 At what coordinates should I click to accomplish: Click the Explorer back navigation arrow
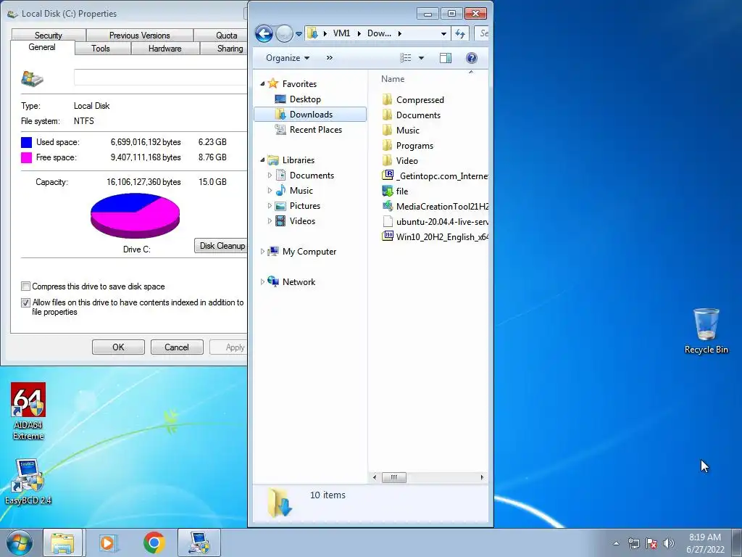tap(264, 33)
